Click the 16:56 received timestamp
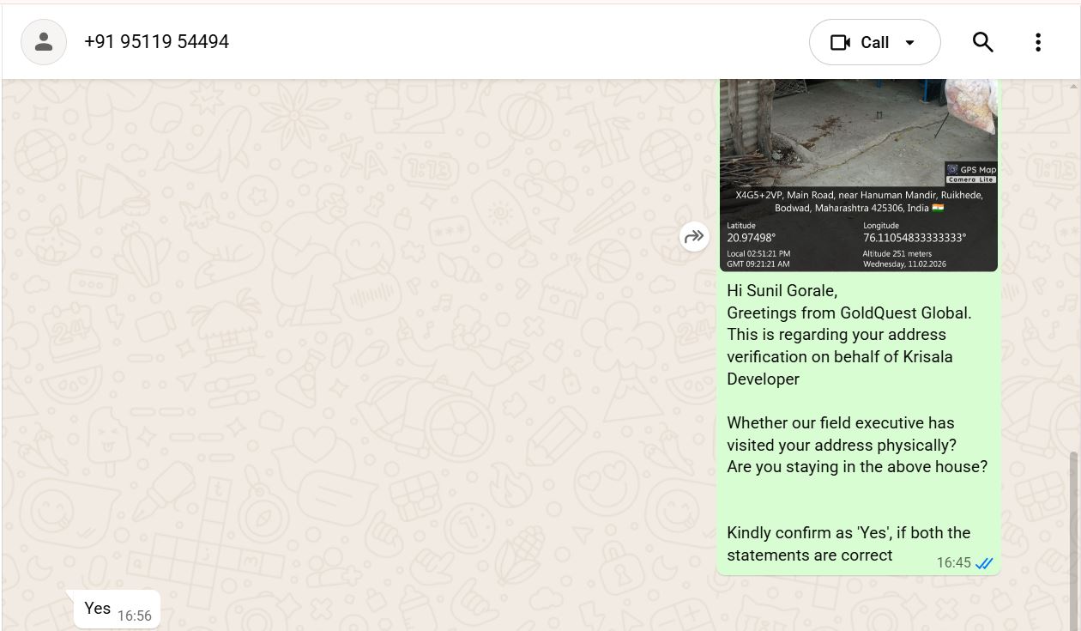The height and width of the screenshot is (631, 1081). click(134, 616)
